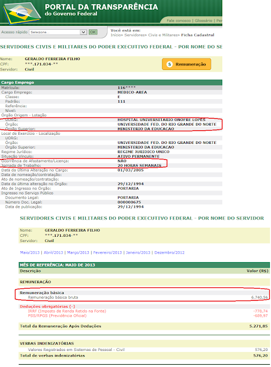The height and width of the screenshot is (367, 271).
Task: Click the PORTAL DA TRANSPARÊNCIA title
Action: pos(101,7)
